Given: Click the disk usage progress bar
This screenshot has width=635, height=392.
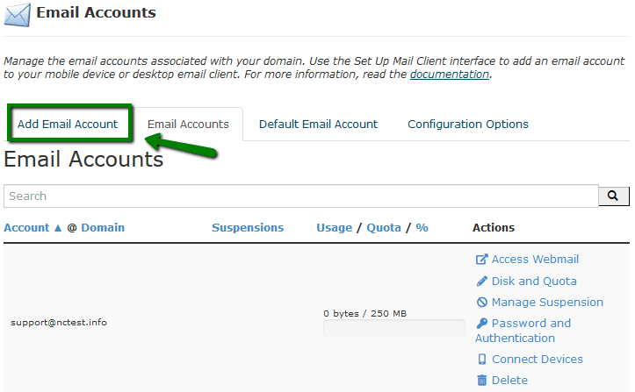Looking at the screenshot, I should pos(394,328).
